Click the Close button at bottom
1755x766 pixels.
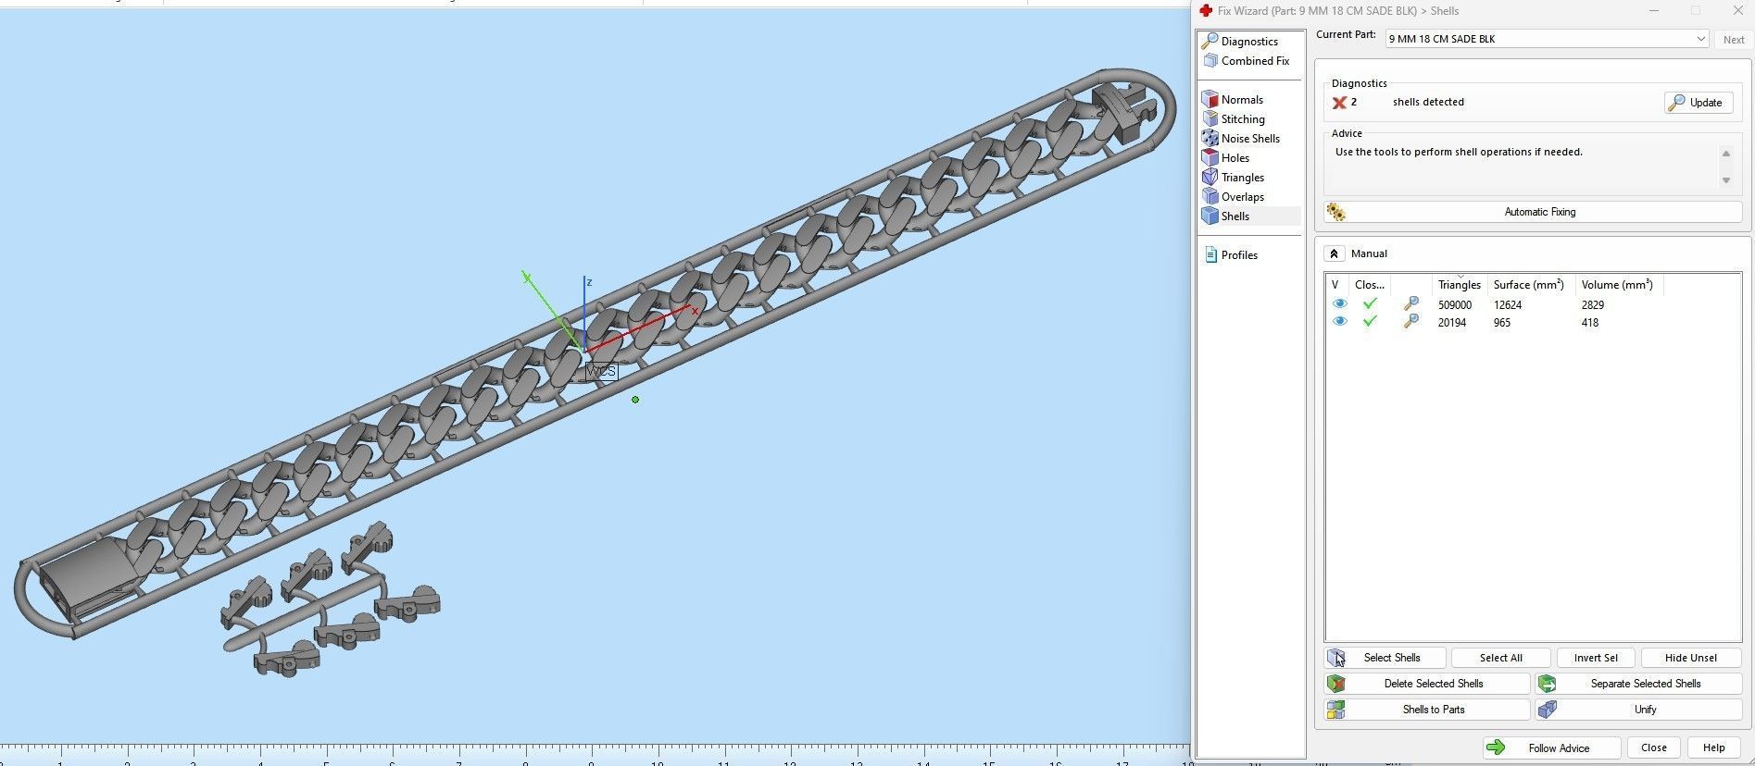1653,747
